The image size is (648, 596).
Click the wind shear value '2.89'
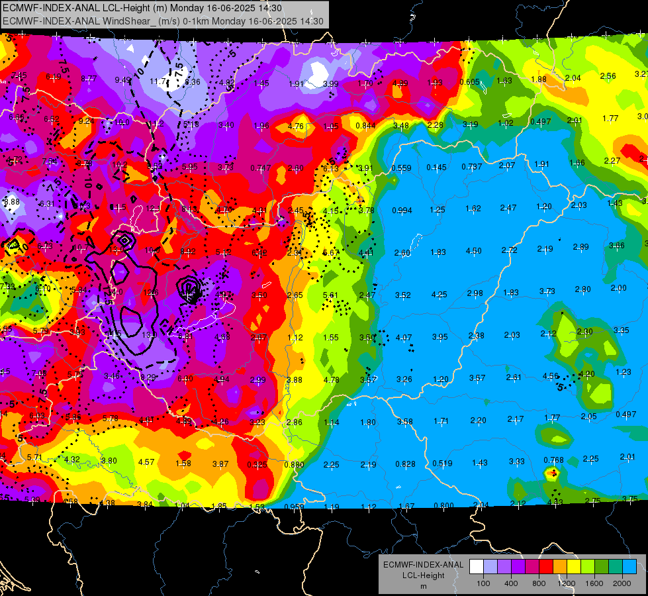click(x=580, y=247)
